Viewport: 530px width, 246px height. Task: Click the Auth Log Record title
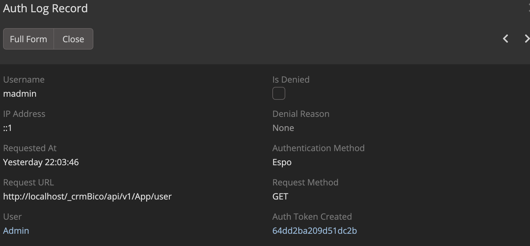45,8
